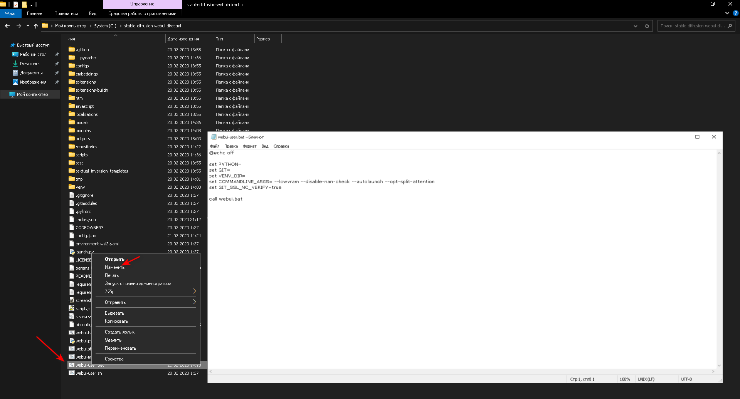
Task: Click Мой компьютер in address path
Action: pos(71,26)
